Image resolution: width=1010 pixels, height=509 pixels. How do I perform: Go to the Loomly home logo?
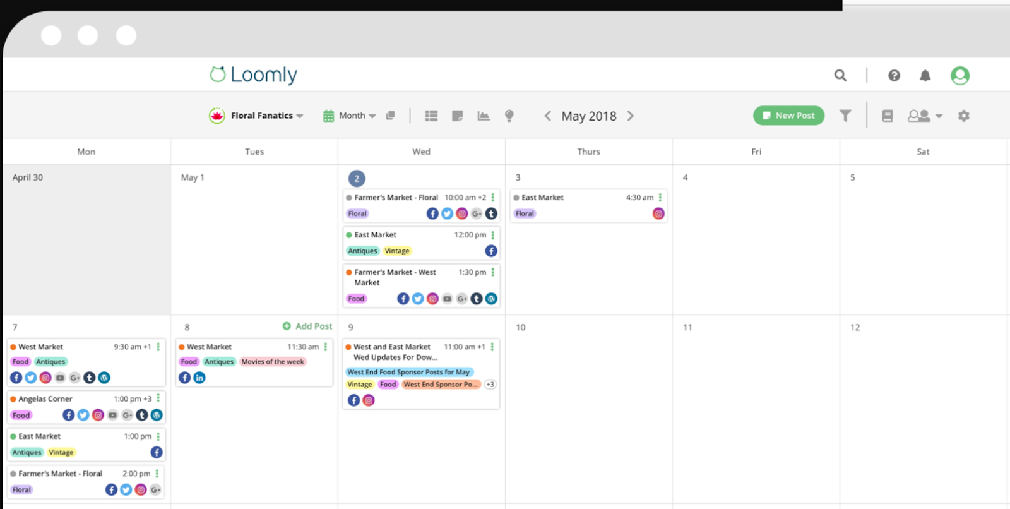(x=254, y=75)
